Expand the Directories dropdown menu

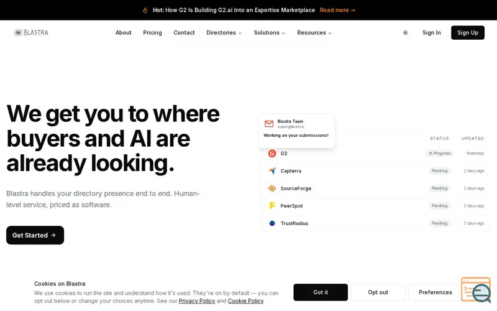[224, 33]
